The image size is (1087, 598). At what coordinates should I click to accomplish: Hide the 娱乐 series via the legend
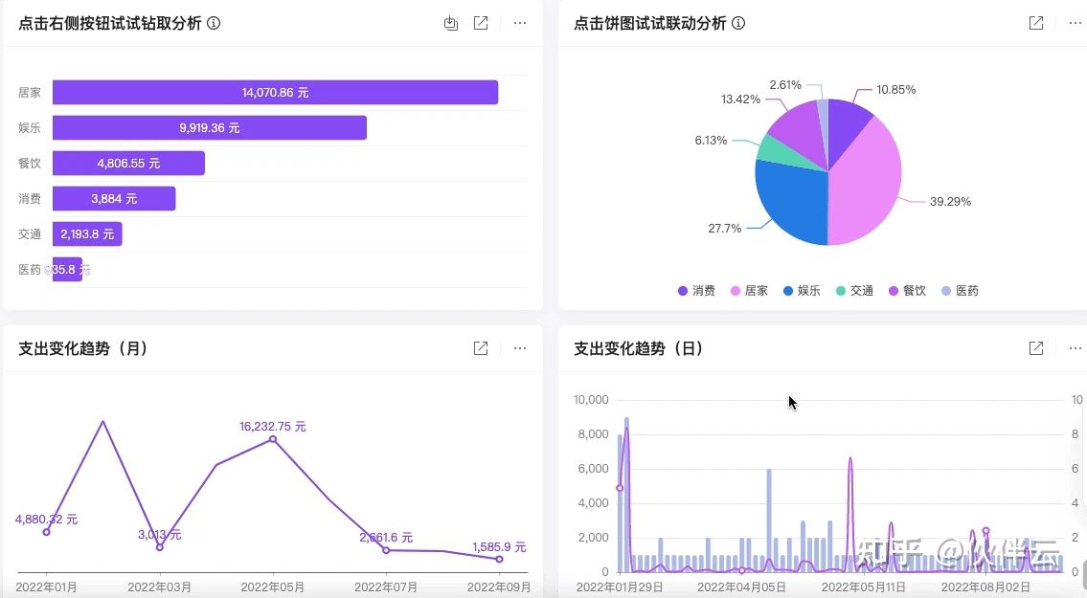click(x=802, y=291)
